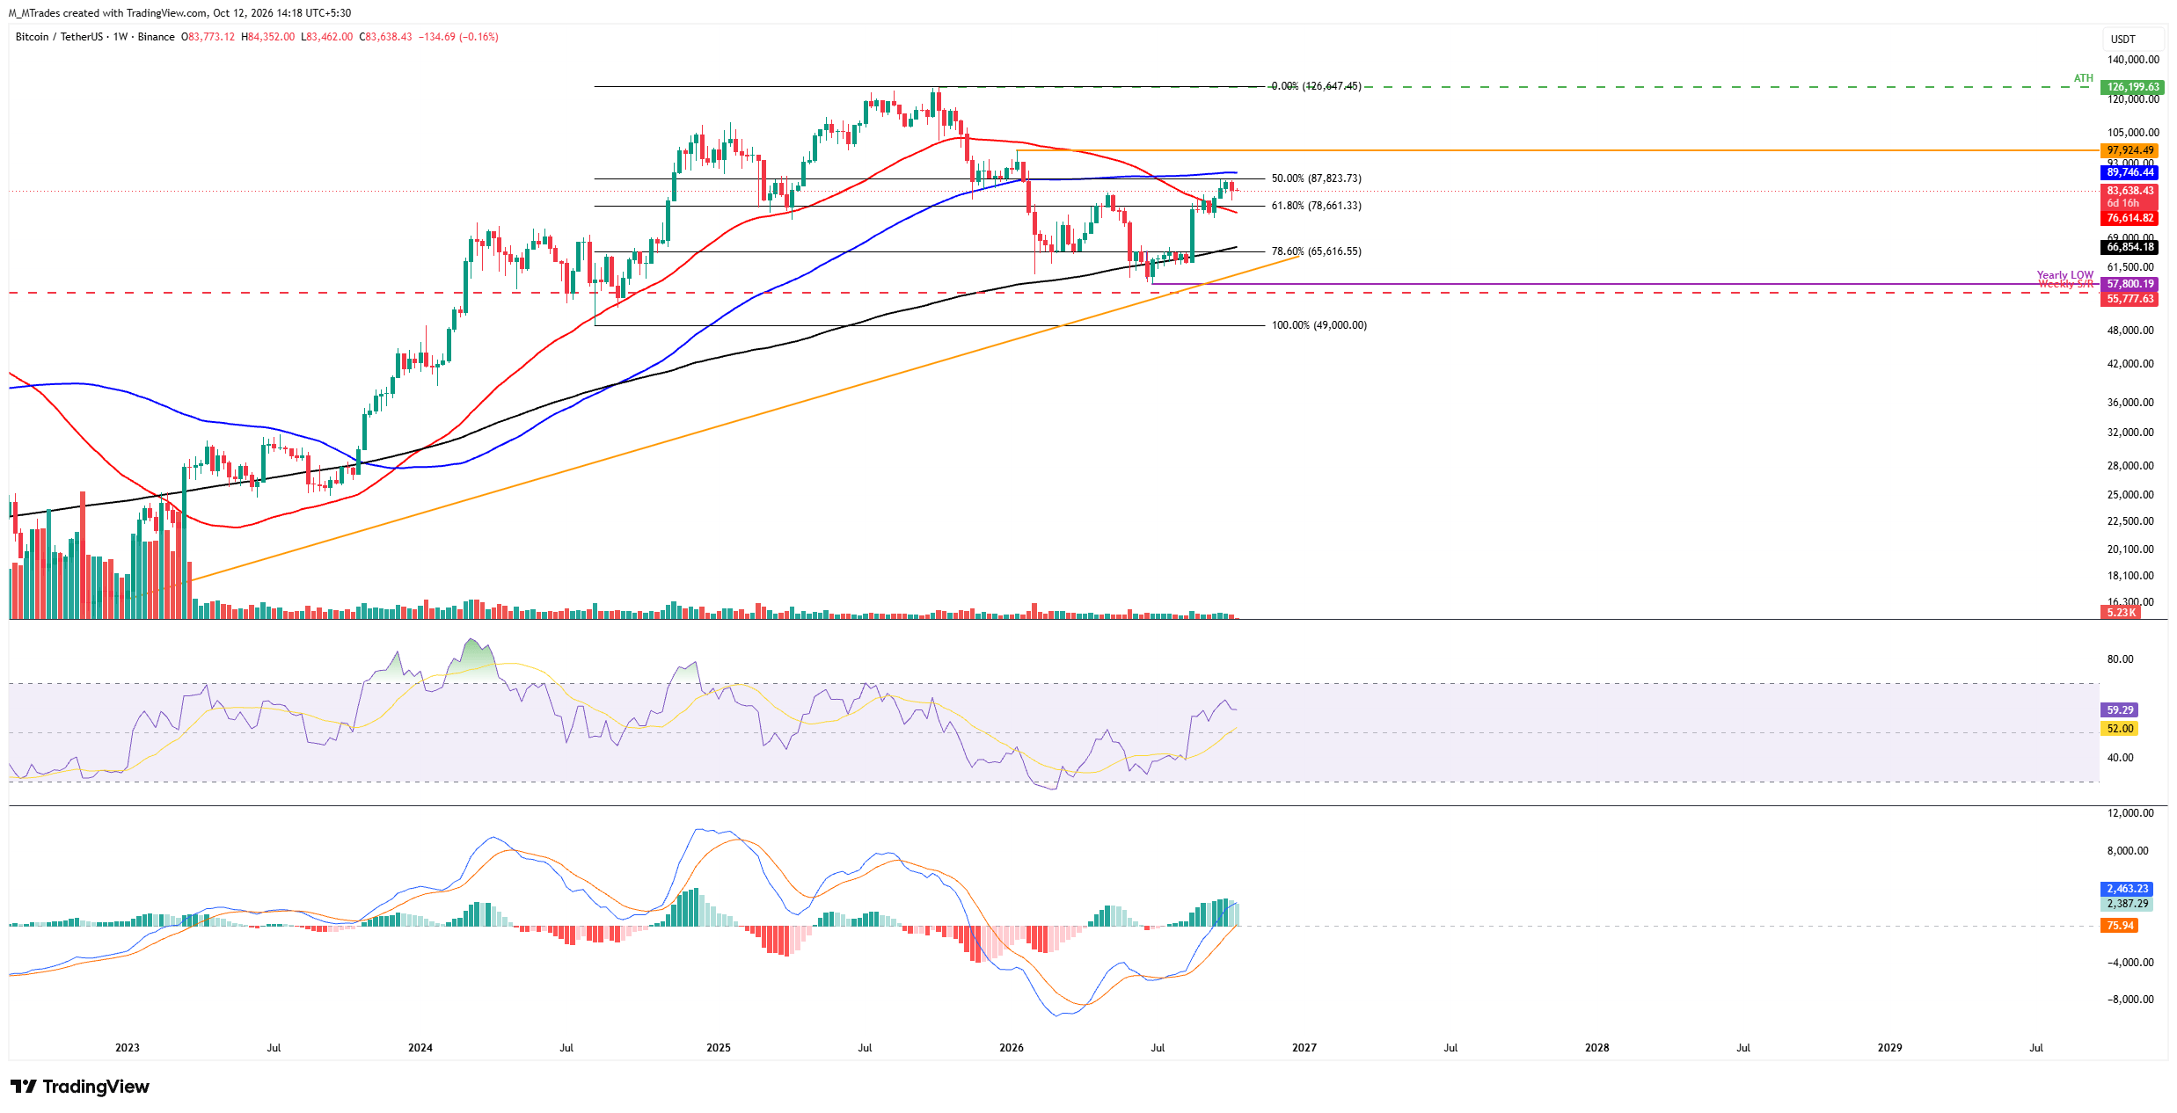Click the red 55,777.63 price label

pyautogui.click(x=2130, y=299)
